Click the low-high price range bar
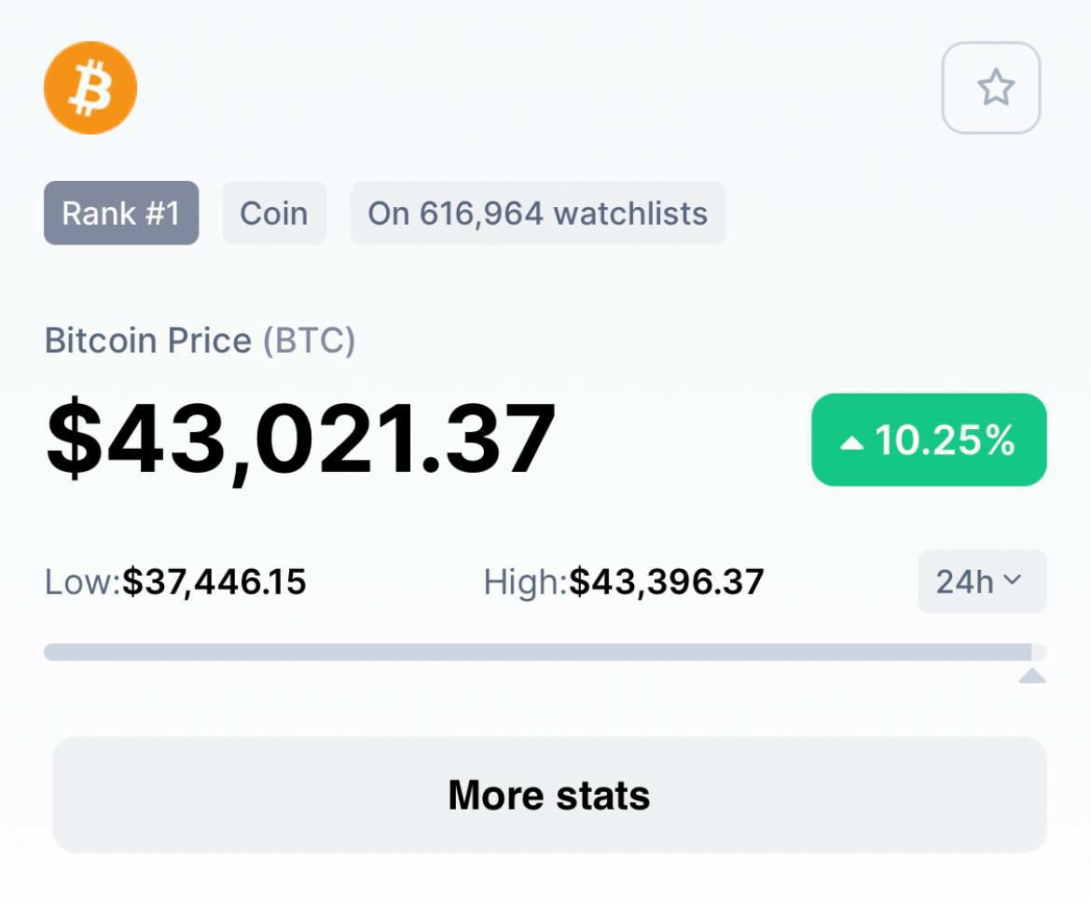Image resolution: width=1091 pixels, height=903 pixels. coord(545,652)
